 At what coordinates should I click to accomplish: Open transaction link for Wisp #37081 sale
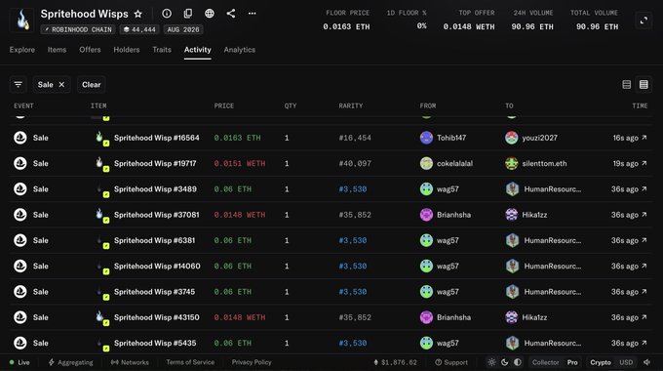point(629,215)
